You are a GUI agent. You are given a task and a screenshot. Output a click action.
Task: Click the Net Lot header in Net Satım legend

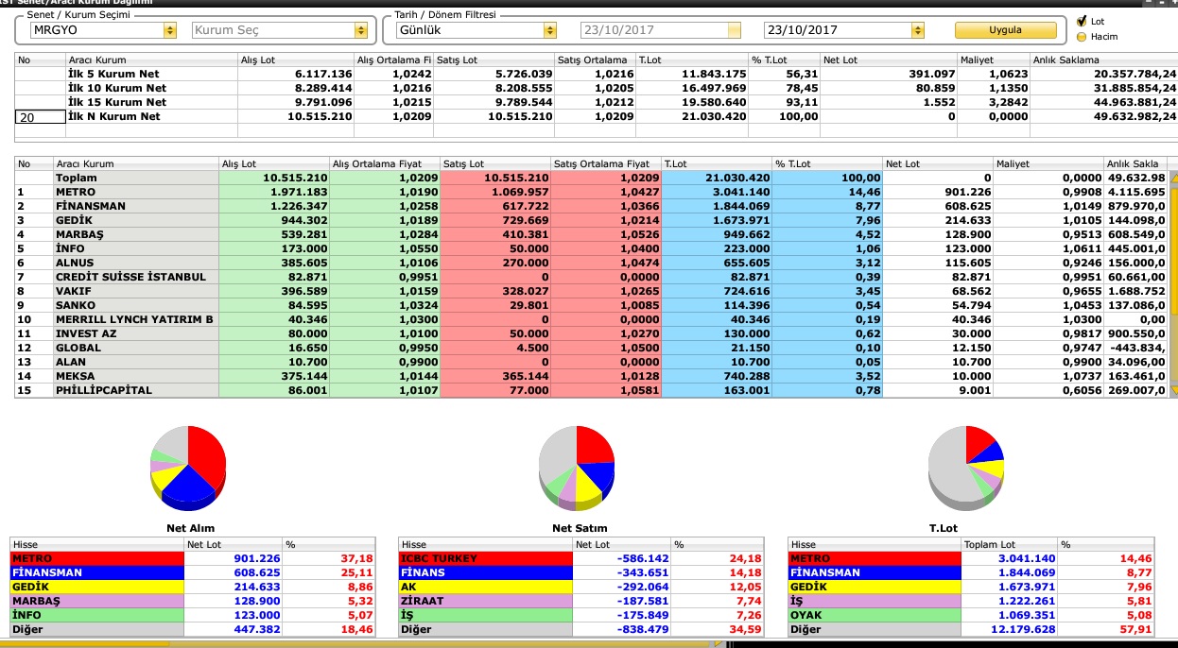(621, 545)
